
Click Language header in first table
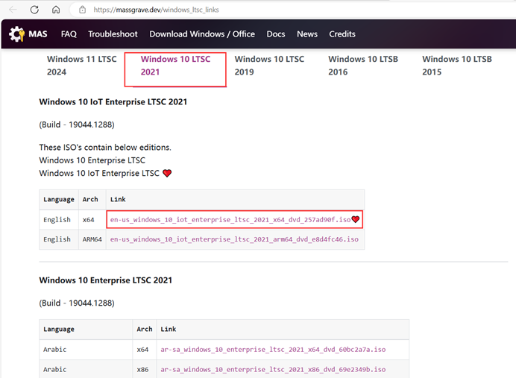pos(59,199)
